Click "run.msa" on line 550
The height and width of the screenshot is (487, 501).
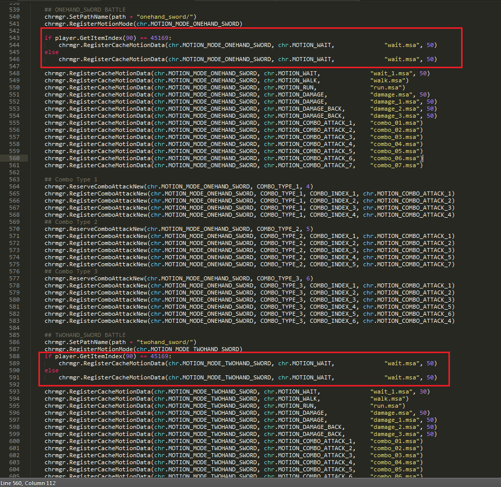(386, 87)
